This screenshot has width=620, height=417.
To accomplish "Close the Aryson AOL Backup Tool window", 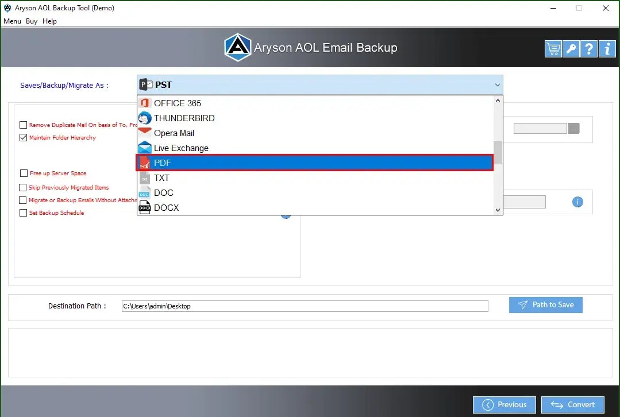I will pos(606,8).
